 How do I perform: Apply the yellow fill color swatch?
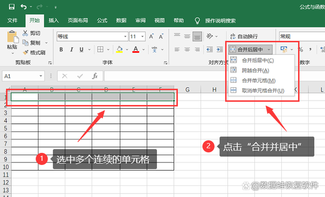[x=119, y=50]
